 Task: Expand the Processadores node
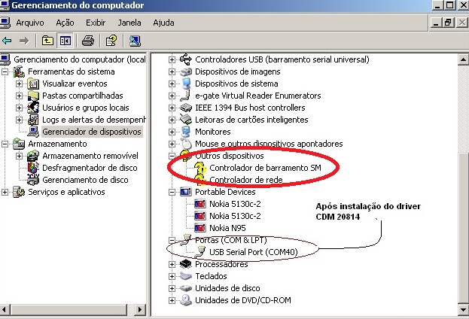tap(172, 264)
